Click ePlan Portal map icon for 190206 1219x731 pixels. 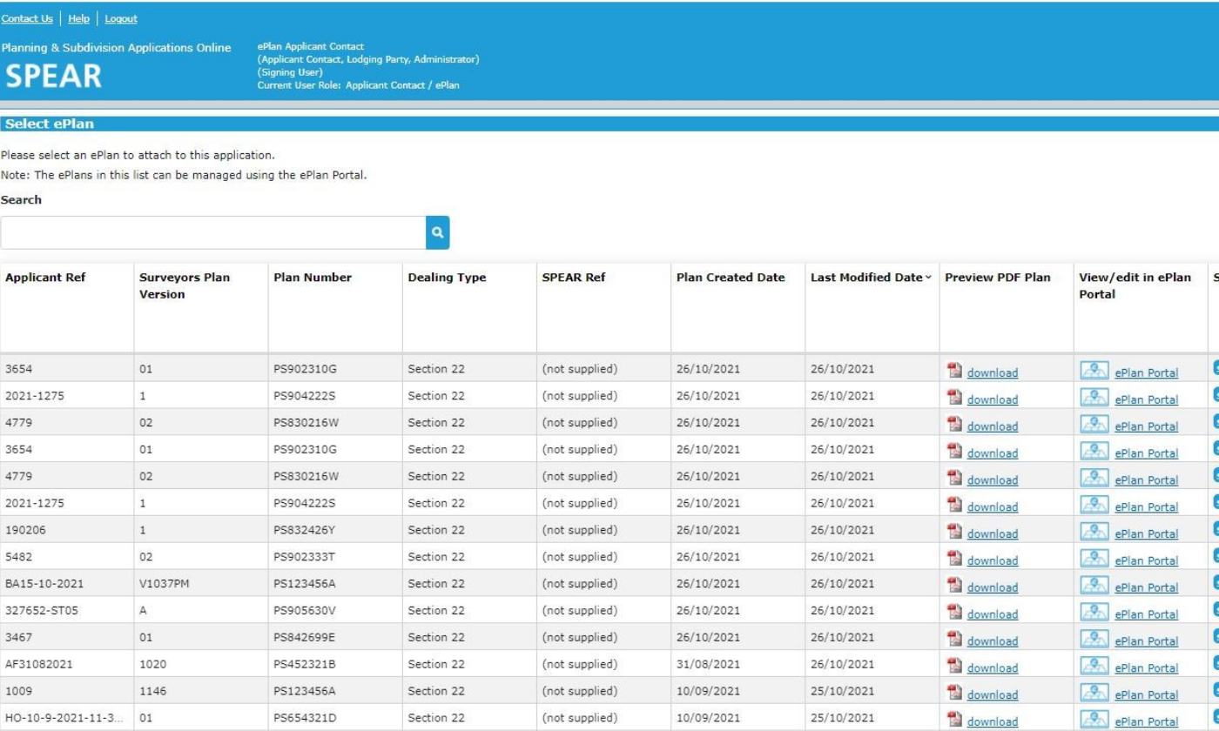1094,532
